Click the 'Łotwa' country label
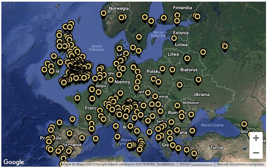The width and height of the screenshot is (267, 168). tap(181, 45)
